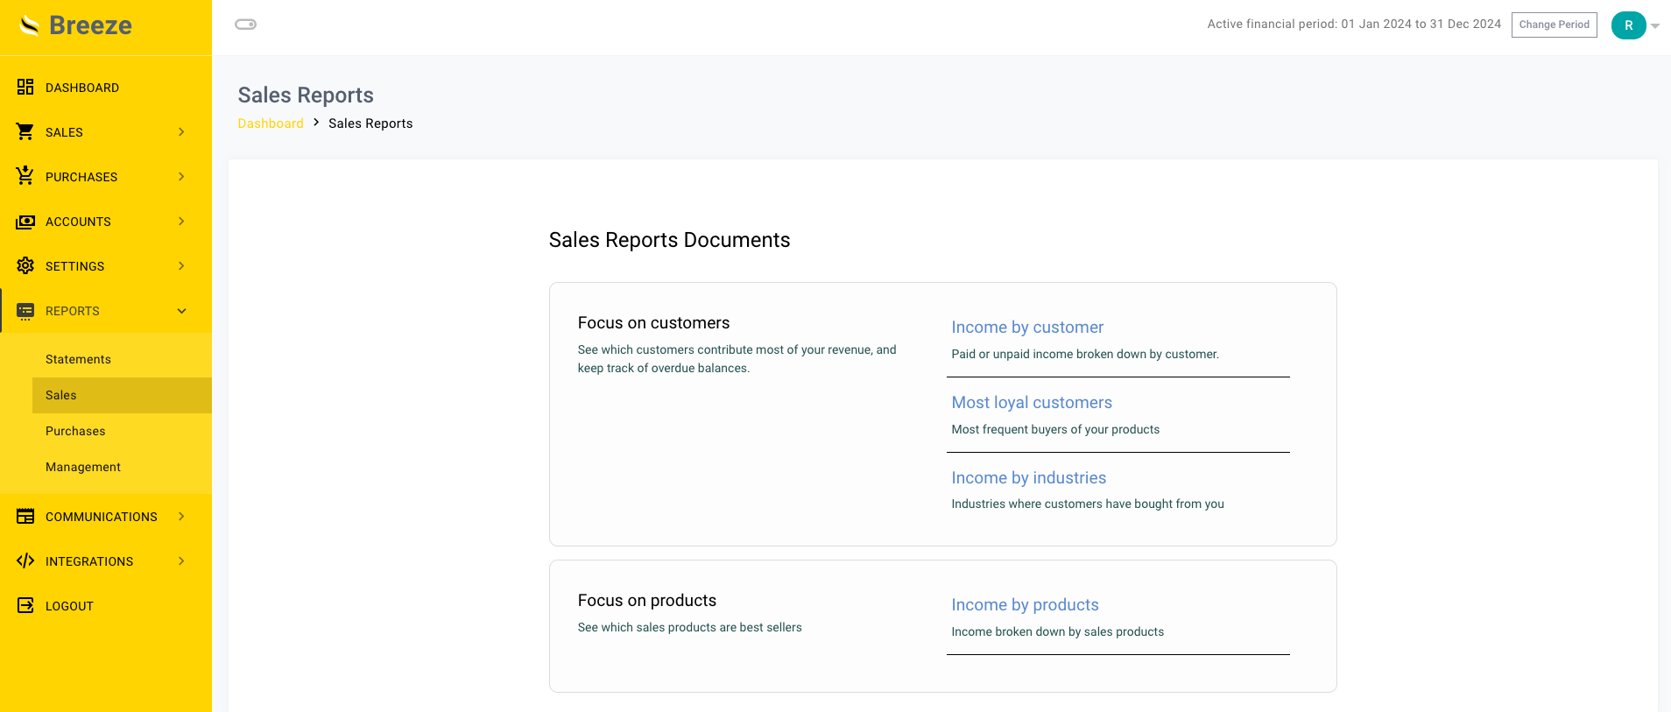Screen dimensions: 1671x712
Task: Click the Communications icon in sidebar
Action: (x=25, y=517)
